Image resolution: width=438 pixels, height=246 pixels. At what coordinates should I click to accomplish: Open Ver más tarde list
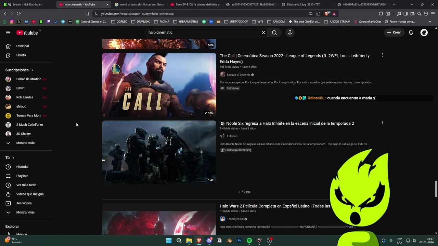click(x=26, y=185)
